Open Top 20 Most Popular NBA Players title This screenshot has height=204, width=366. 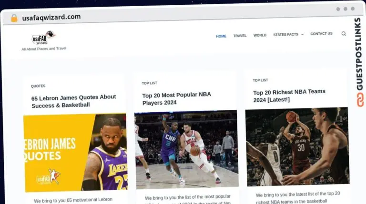coord(176,98)
